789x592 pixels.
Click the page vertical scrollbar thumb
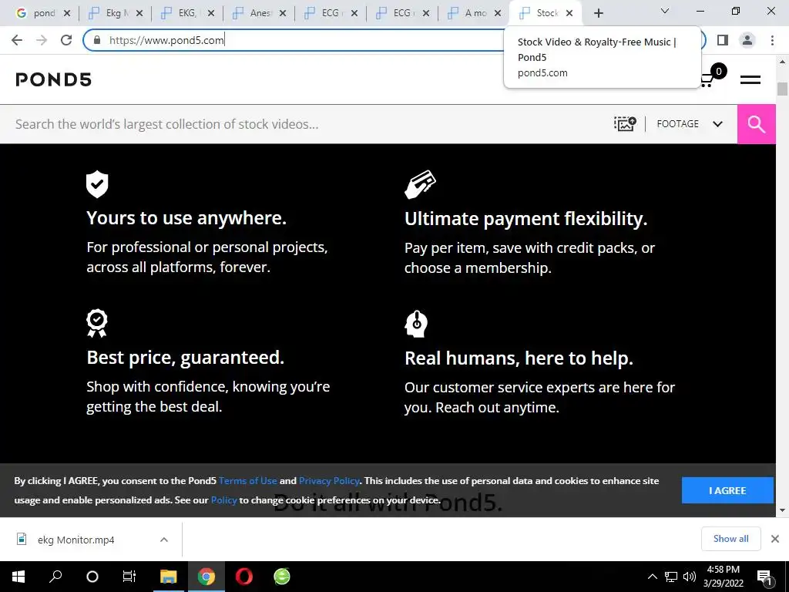[x=782, y=89]
